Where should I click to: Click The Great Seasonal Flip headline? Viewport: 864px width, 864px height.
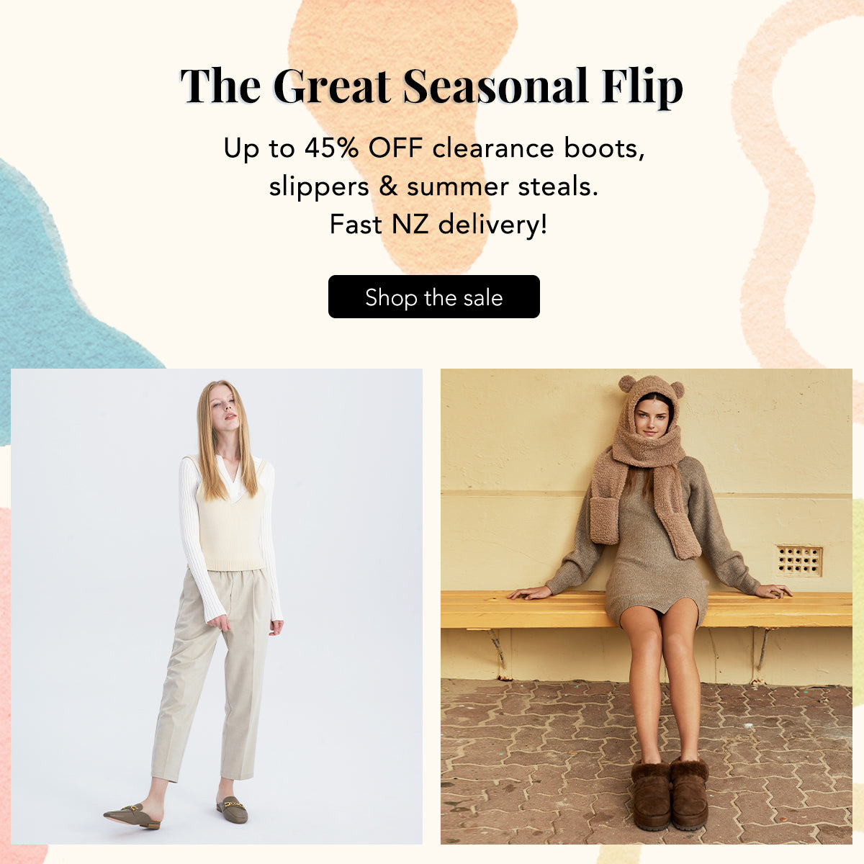point(431,86)
